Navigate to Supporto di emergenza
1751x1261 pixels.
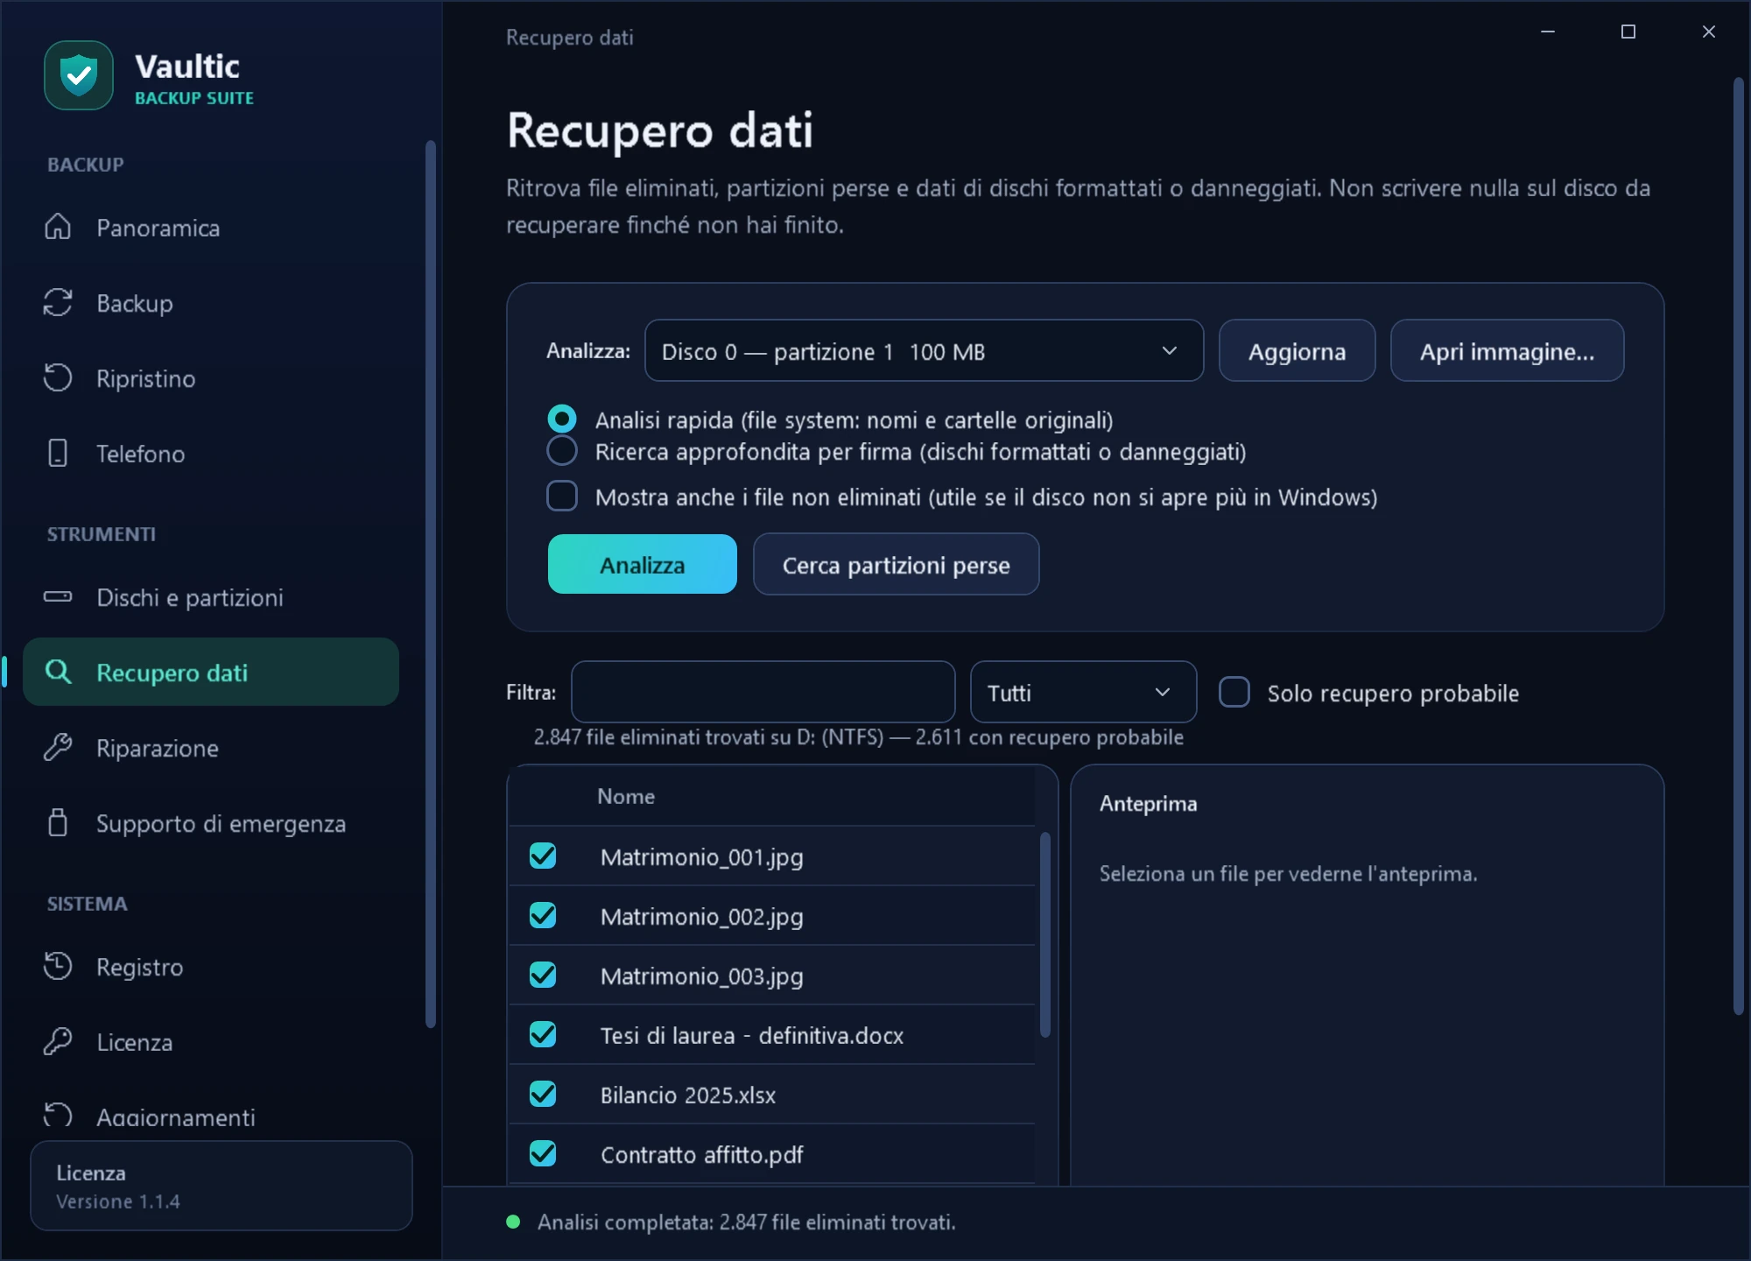(x=211, y=823)
